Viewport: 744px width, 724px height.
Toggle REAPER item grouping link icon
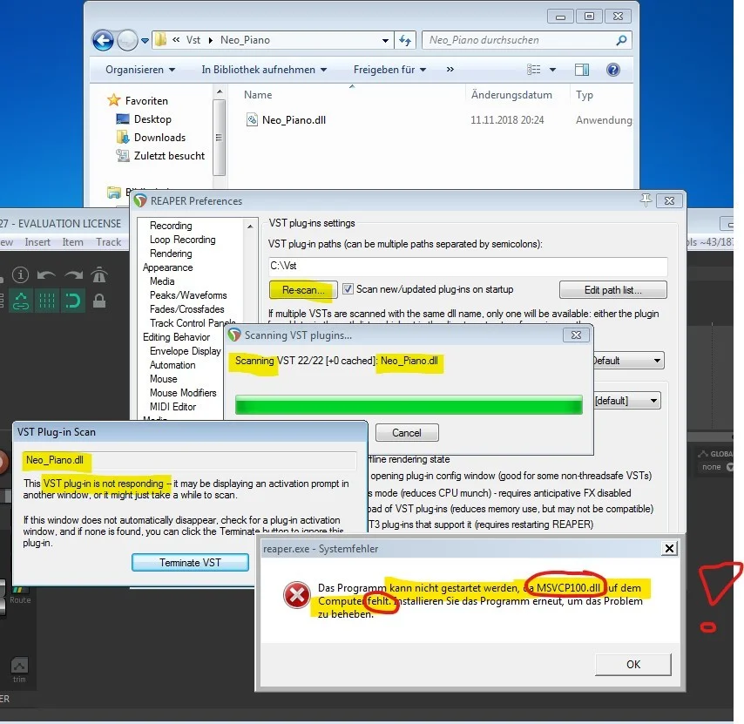[x=20, y=301]
